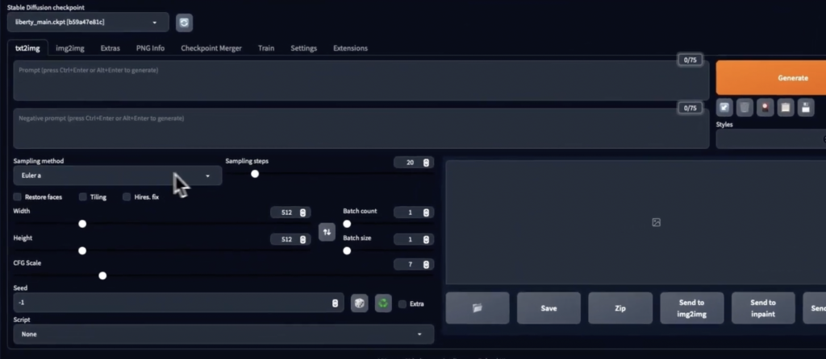Click the negative prompt 0/75 token counter
This screenshot has height=359, width=826.
point(690,108)
